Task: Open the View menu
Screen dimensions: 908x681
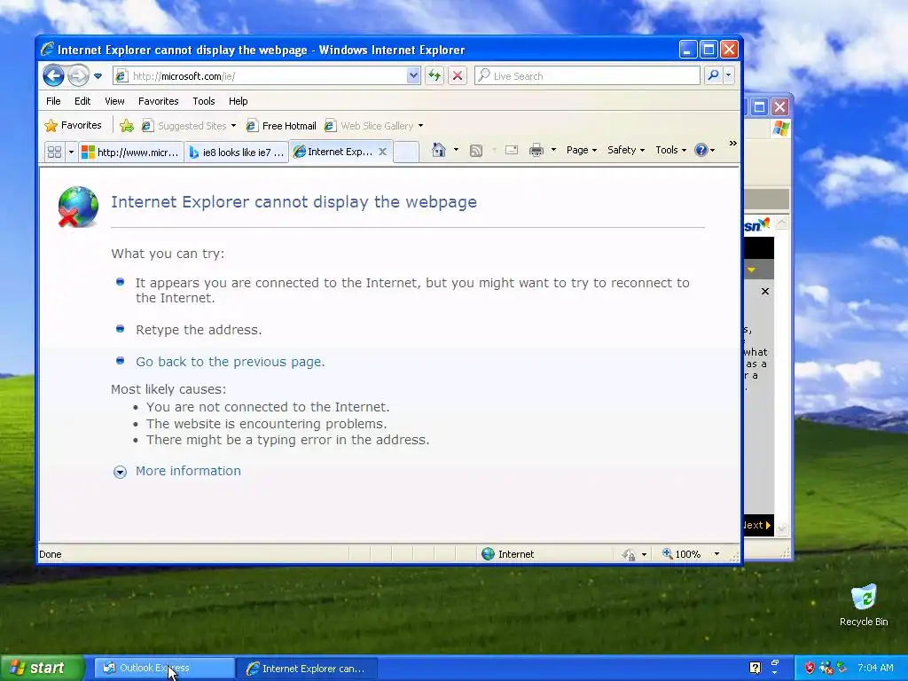Action: pos(114,101)
